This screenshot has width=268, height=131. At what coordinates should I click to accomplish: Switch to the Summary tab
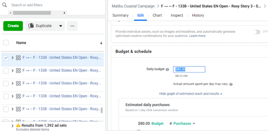(120, 15)
